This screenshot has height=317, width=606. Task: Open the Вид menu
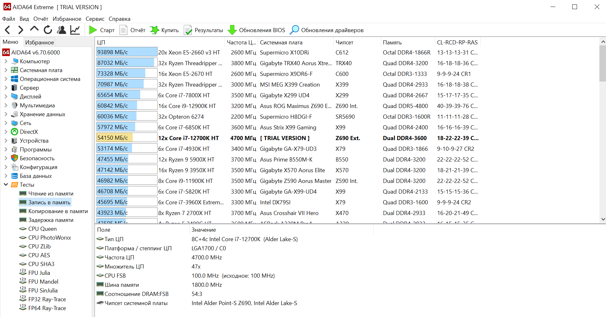pyautogui.click(x=24, y=19)
